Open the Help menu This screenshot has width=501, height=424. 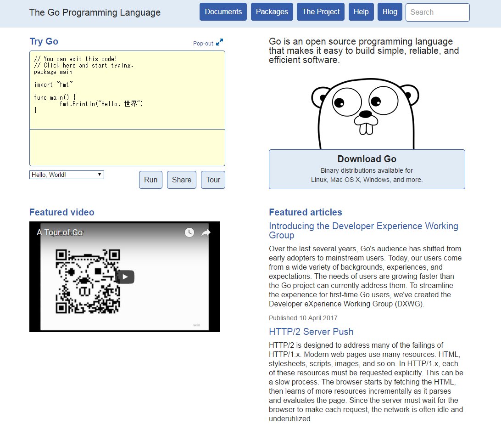pos(361,12)
